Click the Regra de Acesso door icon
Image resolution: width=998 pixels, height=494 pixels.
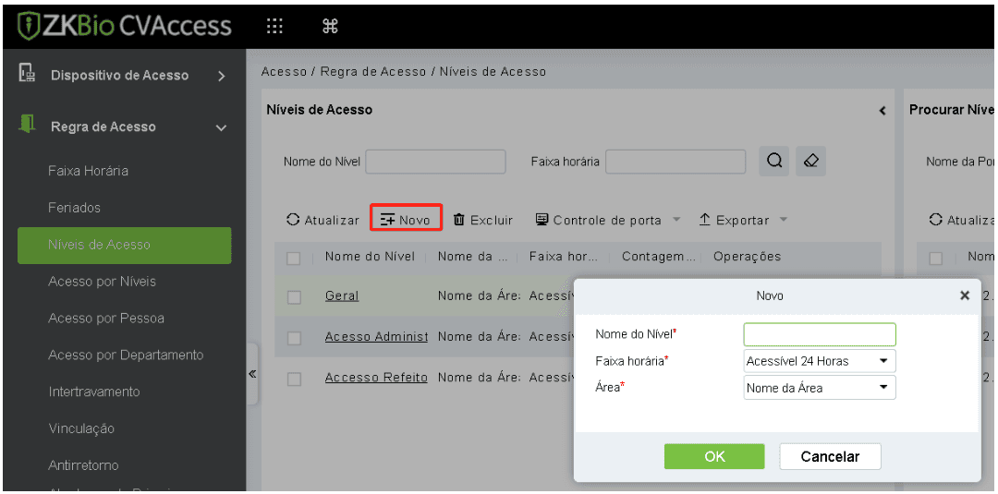pos(27,125)
